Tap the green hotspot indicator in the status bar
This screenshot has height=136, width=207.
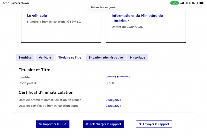pyautogui.click(x=174, y=3)
